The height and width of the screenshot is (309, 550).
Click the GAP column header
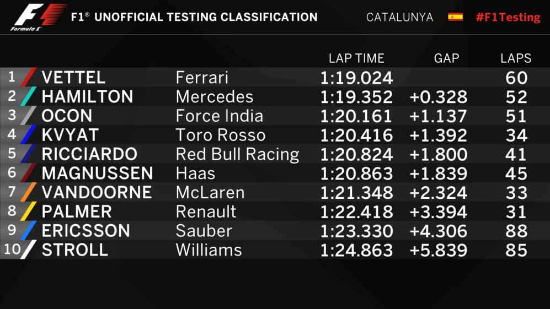pos(446,58)
